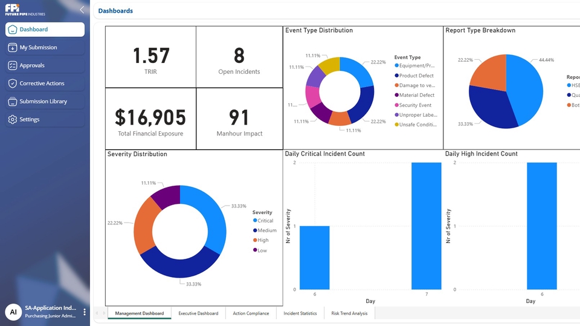
Task: Switch to the Executive Dashboard tab
Action: [x=198, y=313]
